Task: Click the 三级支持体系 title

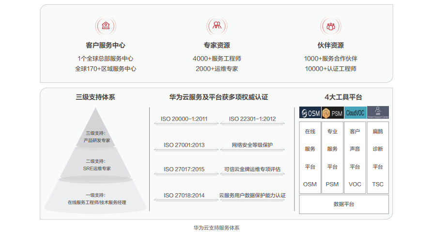Action: pyautogui.click(x=95, y=97)
